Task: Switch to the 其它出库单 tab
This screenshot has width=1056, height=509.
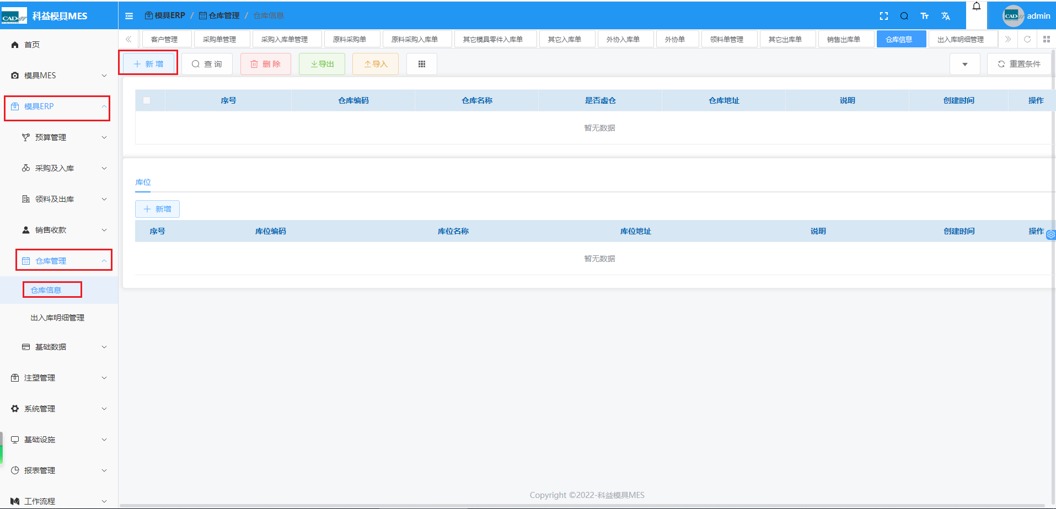Action: point(788,39)
